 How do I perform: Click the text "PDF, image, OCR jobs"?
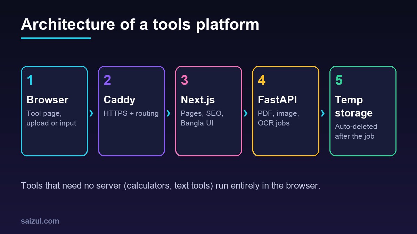coord(278,118)
